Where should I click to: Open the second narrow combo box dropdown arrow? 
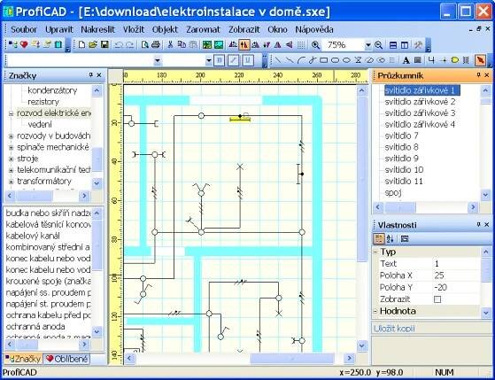coord(209,60)
